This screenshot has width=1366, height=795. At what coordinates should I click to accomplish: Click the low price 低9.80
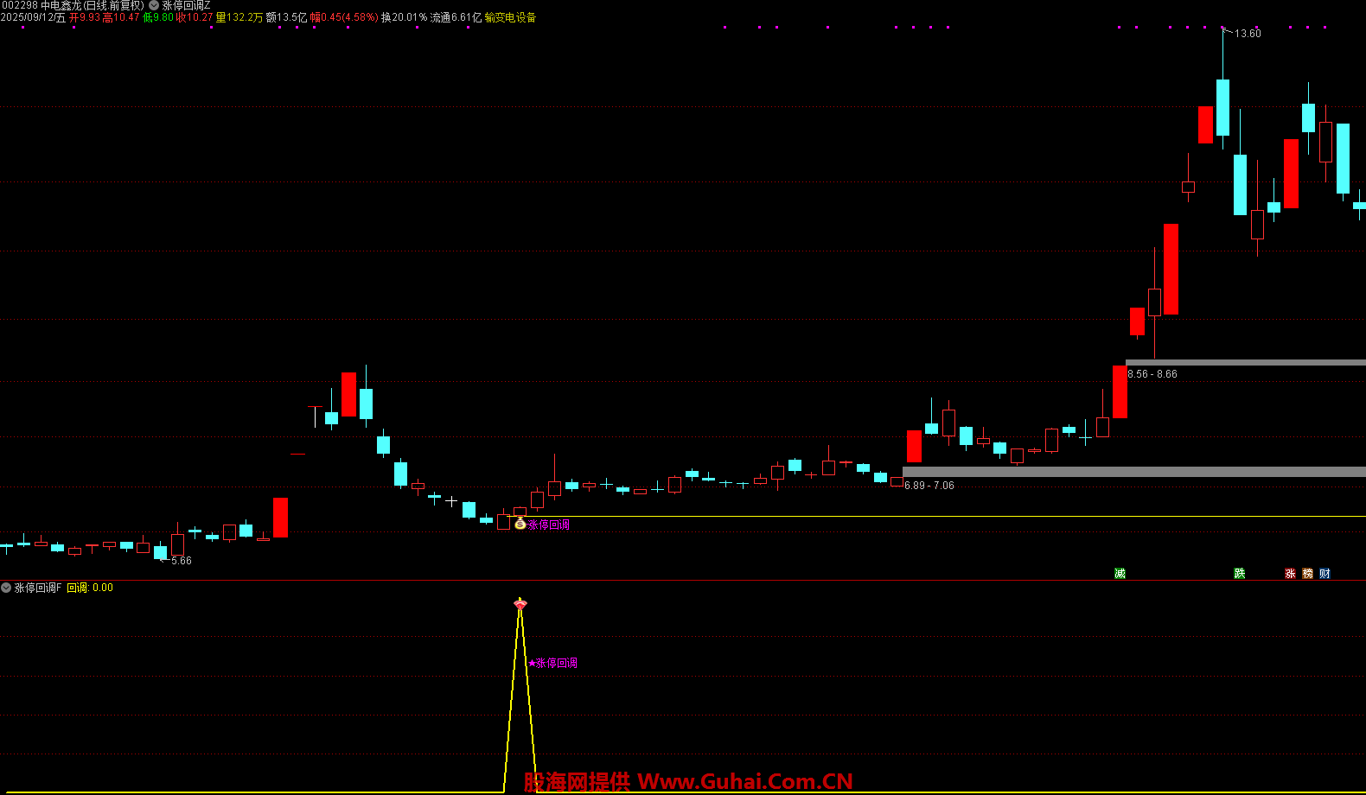[x=158, y=17]
